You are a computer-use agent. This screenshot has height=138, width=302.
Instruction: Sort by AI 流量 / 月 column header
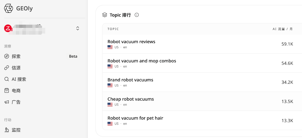(283, 29)
